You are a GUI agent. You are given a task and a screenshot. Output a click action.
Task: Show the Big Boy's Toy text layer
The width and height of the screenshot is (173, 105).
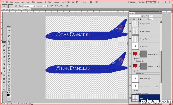[x=130, y=47]
